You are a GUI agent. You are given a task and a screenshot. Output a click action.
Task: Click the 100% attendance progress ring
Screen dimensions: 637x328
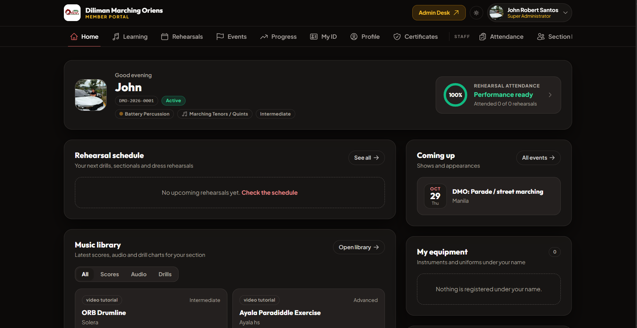tap(455, 95)
